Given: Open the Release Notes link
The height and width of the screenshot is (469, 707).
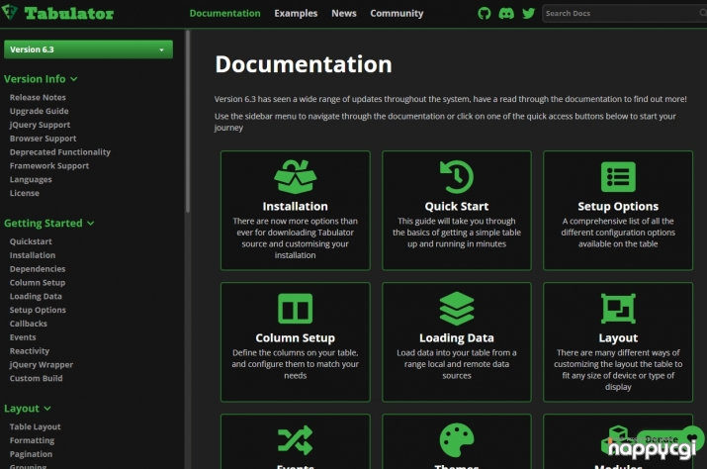Looking at the screenshot, I should pos(38,98).
